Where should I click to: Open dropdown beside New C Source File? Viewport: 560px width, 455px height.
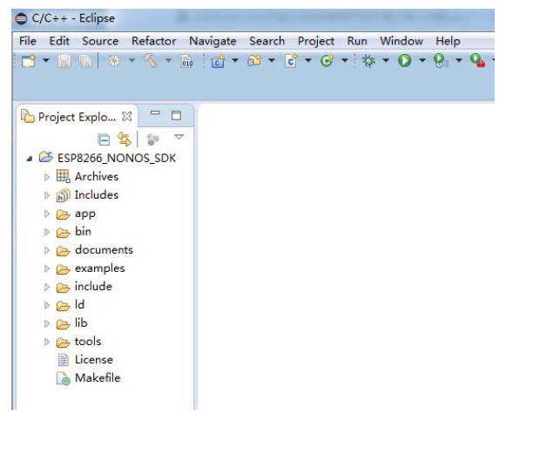[307, 60]
